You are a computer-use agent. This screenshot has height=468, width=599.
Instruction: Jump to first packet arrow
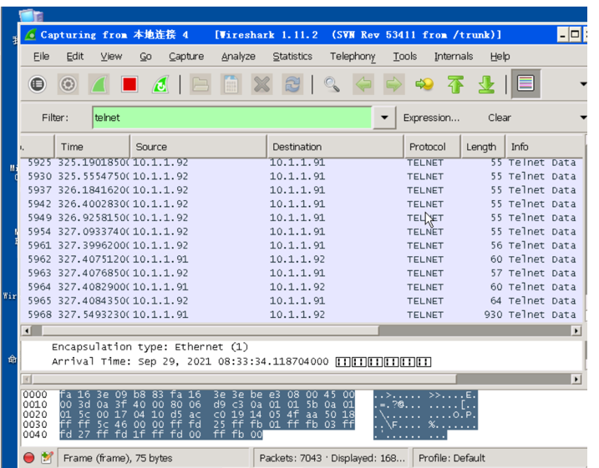[x=455, y=84]
